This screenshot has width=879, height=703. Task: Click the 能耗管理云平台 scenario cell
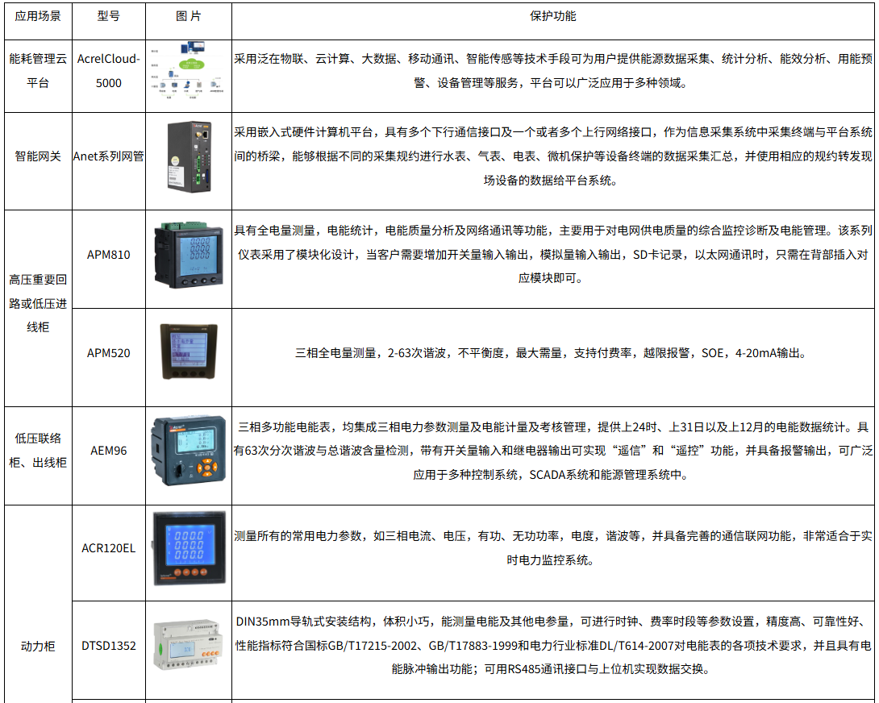pos(38,71)
